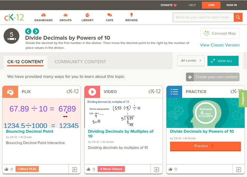Click the Practice checklist icon
This screenshot has height=177, width=247.
pos(174,92)
